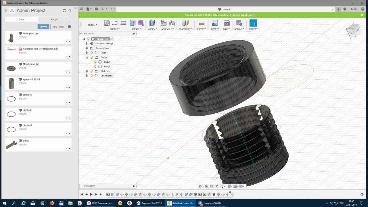This screenshot has height=207, width=368.
Task: Open the CREATE menu
Action: pyautogui.click(x=137, y=29)
